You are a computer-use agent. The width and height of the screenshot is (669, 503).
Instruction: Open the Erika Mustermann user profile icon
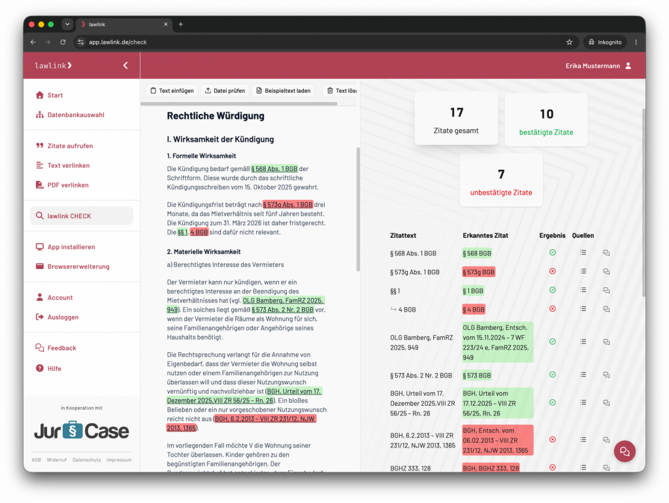(x=628, y=66)
